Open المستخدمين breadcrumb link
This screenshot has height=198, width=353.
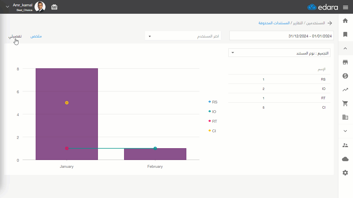click(x=315, y=23)
